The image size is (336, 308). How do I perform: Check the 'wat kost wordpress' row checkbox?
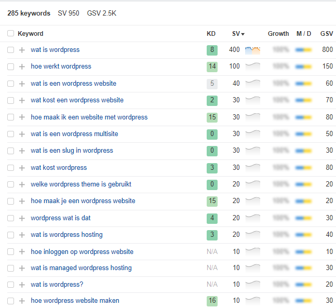coord(10,168)
